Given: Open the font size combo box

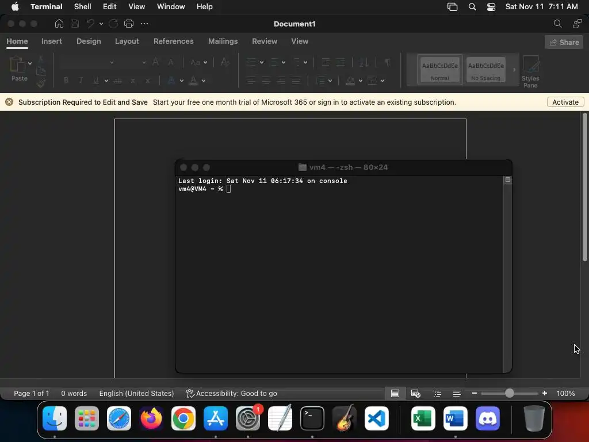Looking at the screenshot, I should click(x=133, y=62).
